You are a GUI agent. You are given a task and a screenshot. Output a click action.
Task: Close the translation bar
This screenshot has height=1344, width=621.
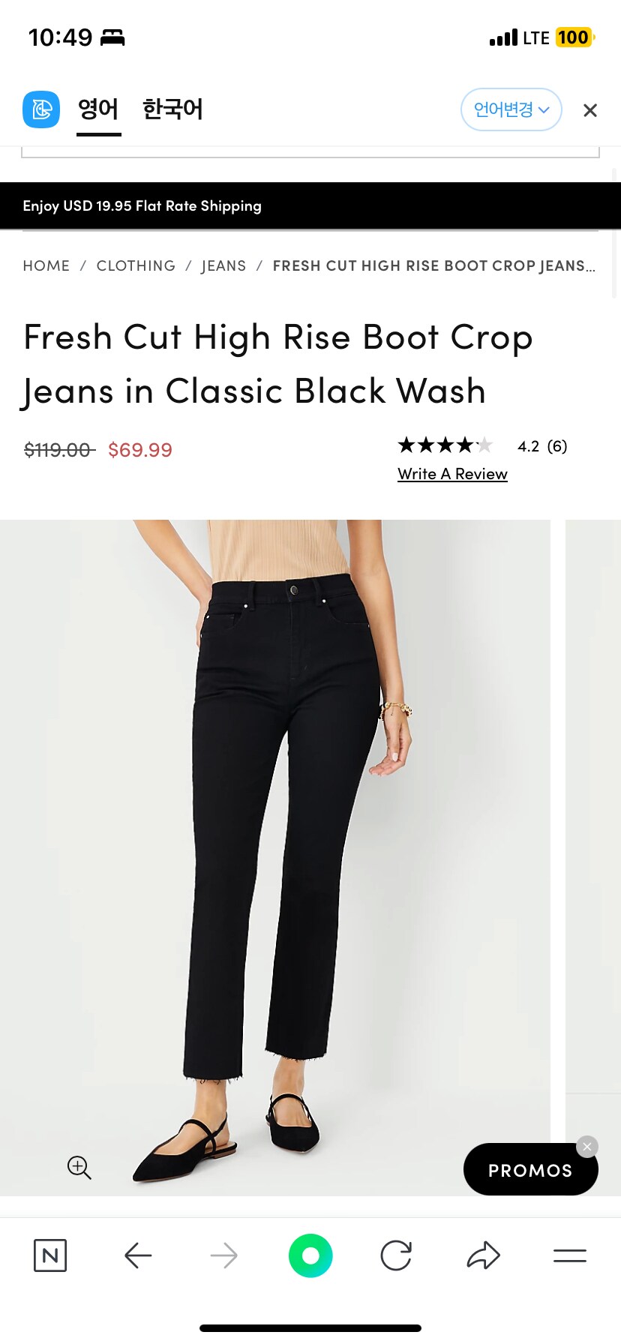coord(590,110)
